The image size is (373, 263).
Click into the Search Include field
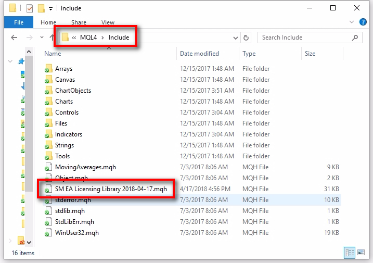[302, 37]
